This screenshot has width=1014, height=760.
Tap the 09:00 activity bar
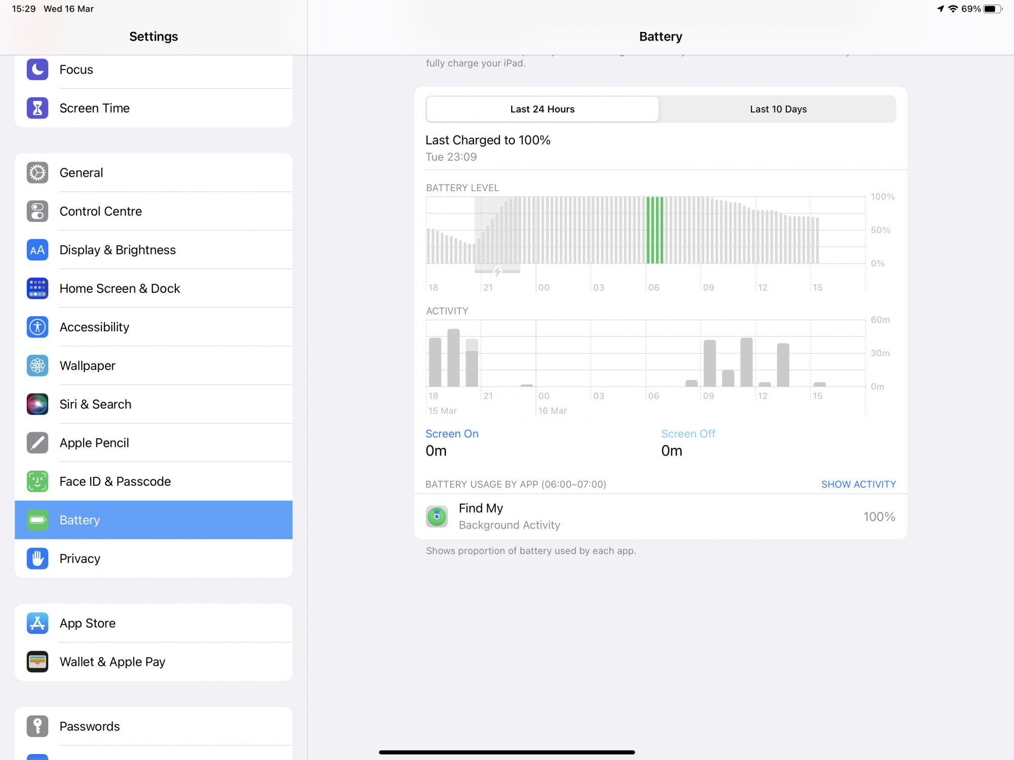[709, 363]
